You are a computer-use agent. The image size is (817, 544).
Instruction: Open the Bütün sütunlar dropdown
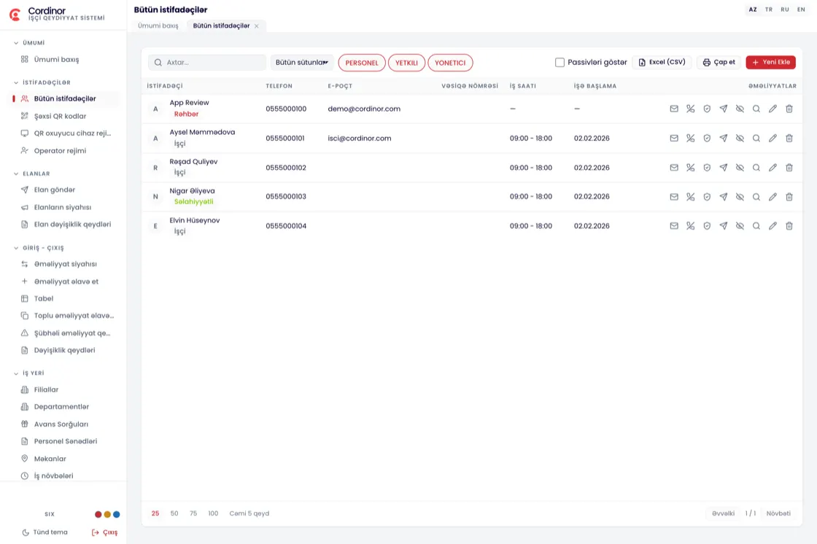pyautogui.click(x=302, y=62)
